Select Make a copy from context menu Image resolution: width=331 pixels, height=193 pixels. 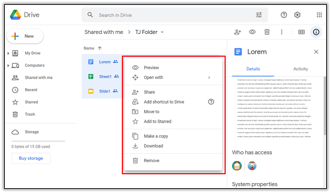pyautogui.click(x=156, y=136)
